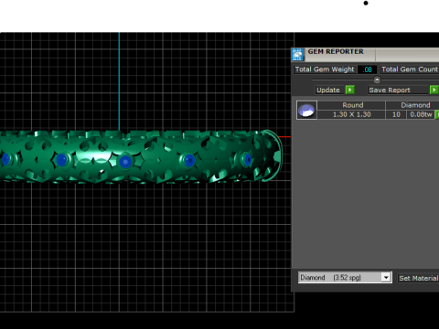Viewport: 439px width, 329px height.
Task: Open the Diamond material dropdown arrow
Action: pyautogui.click(x=386, y=278)
